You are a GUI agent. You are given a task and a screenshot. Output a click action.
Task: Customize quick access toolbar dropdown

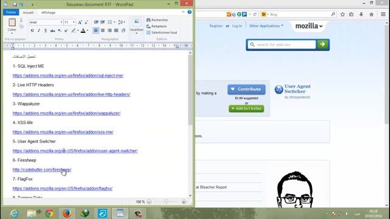[32, 4]
